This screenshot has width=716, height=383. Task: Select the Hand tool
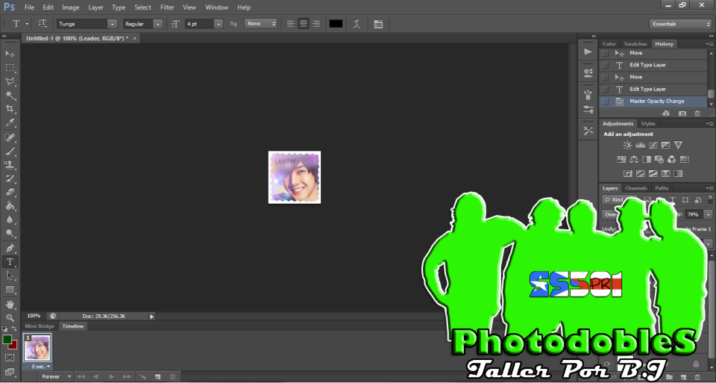10,304
